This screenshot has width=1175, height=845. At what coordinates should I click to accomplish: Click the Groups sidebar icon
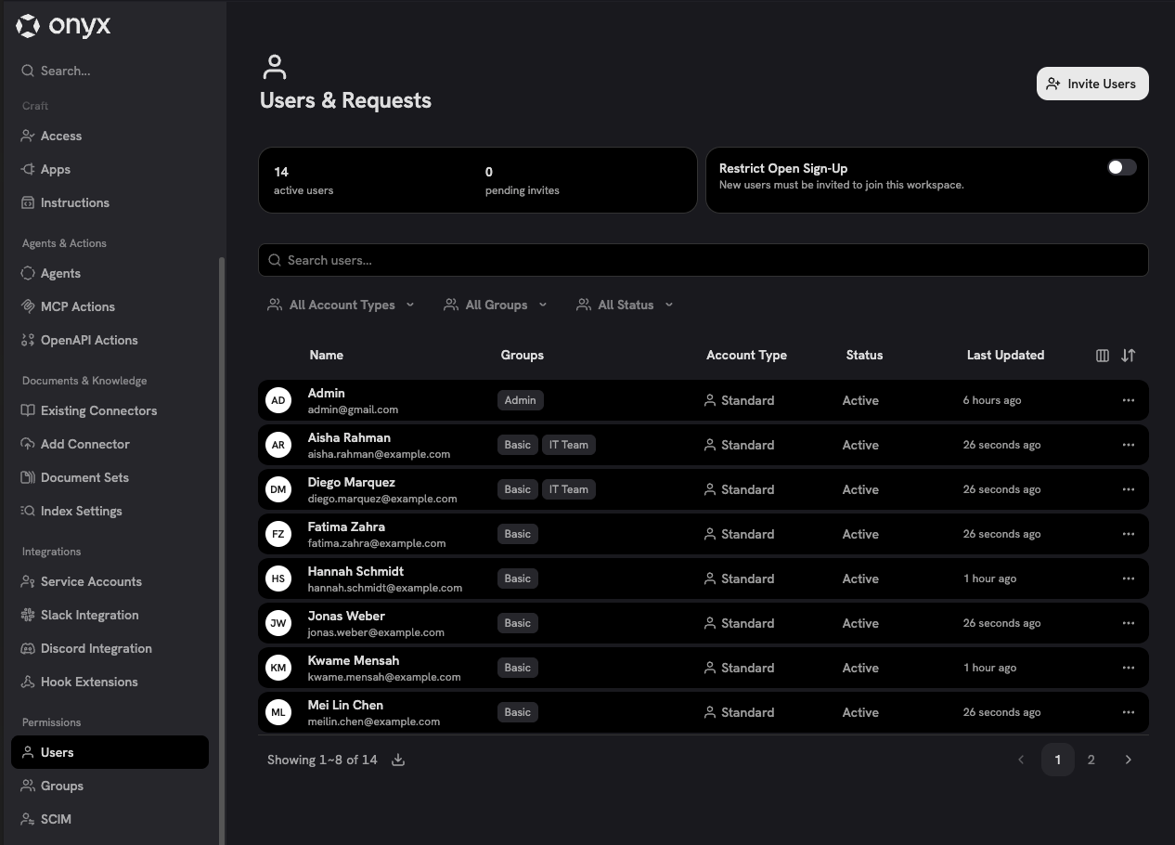pos(28,786)
